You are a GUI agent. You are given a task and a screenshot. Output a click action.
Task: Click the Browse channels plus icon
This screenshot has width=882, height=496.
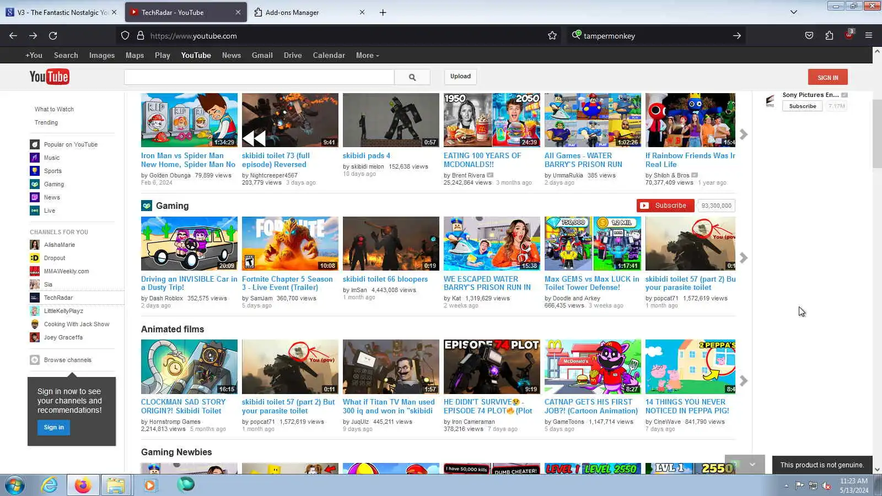pyautogui.click(x=35, y=360)
